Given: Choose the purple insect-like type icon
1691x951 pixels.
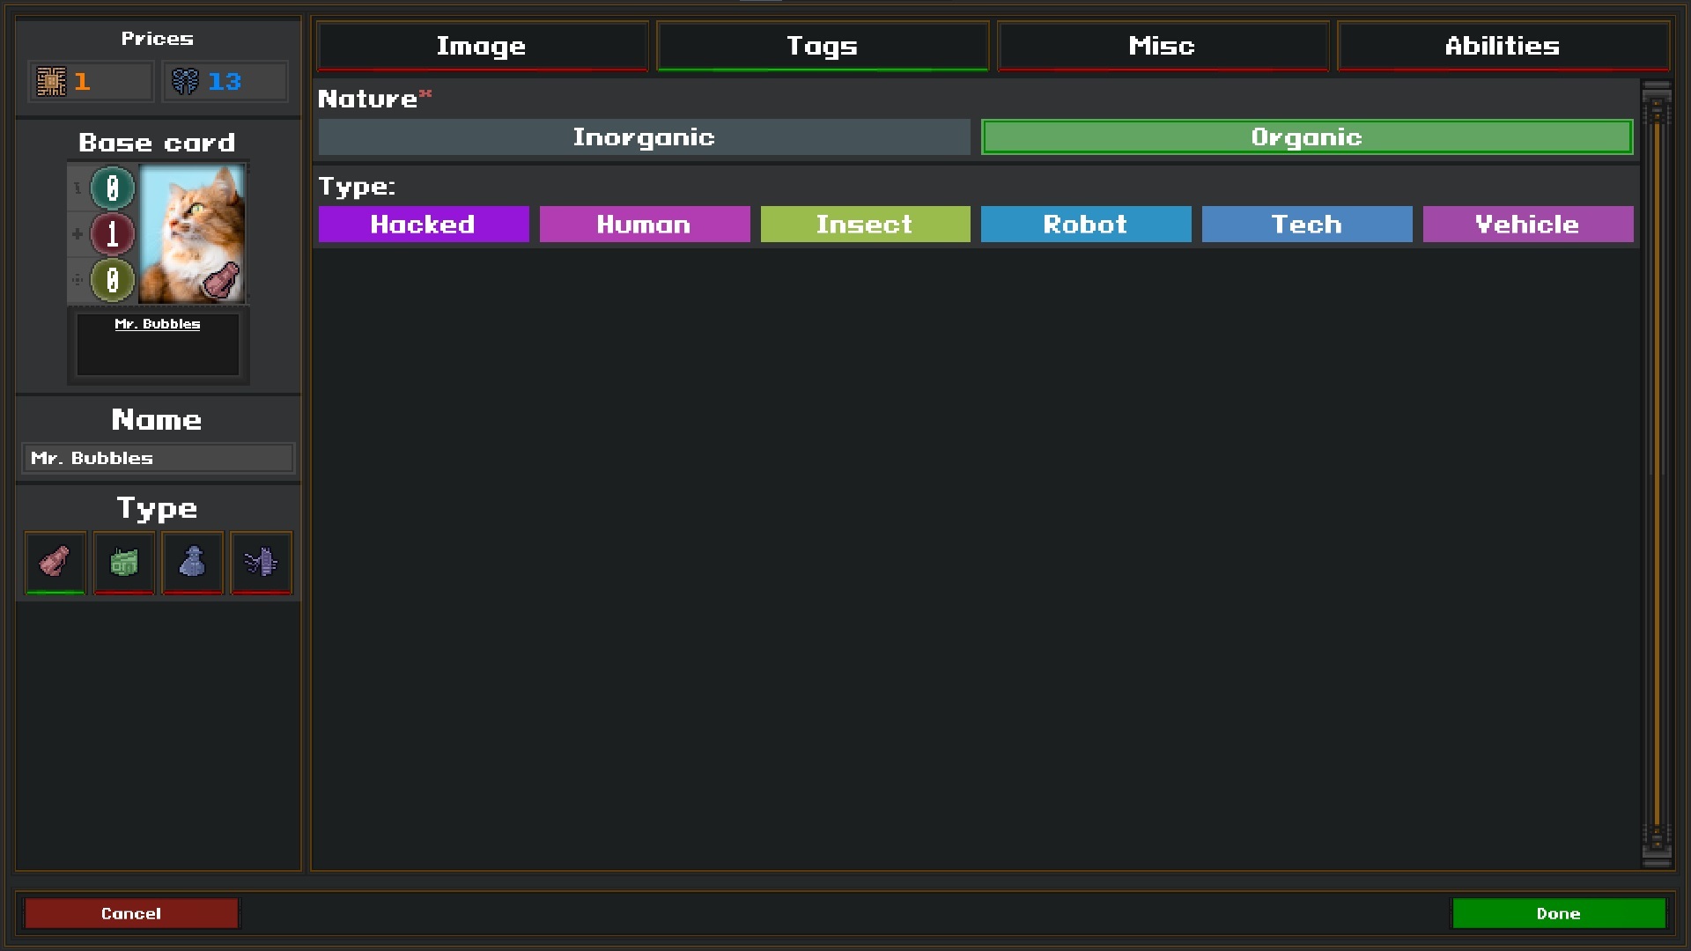Looking at the screenshot, I should (261, 562).
